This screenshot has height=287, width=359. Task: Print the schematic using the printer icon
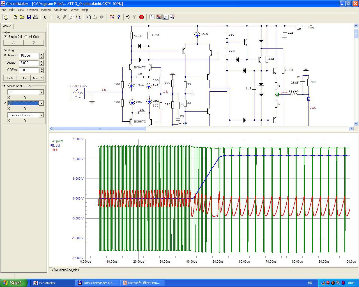[x=36, y=17]
